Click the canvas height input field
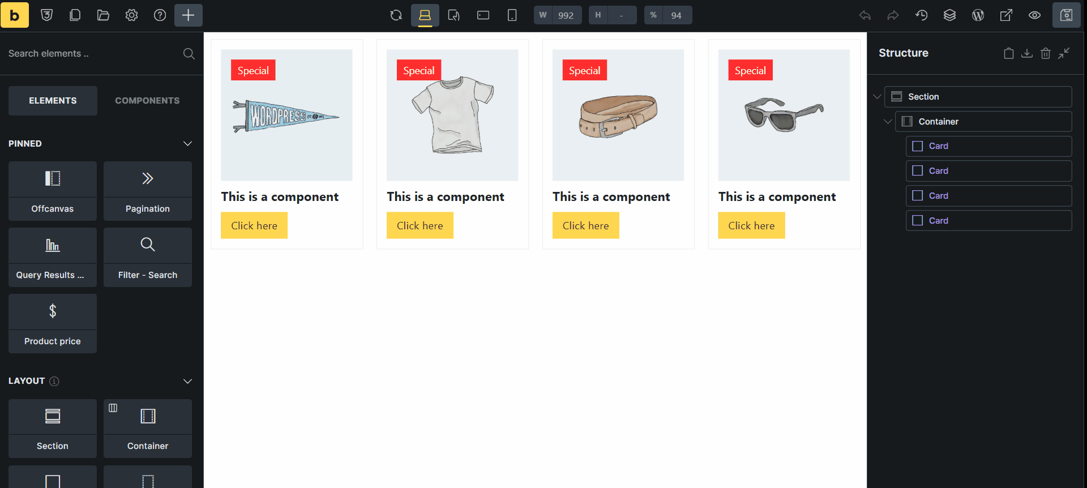 (x=622, y=15)
